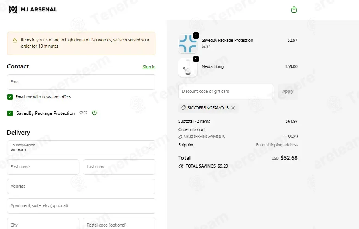The height and width of the screenshot is (229, 359).
Task: Click the Delivery section heading
Action: point(19,133)
